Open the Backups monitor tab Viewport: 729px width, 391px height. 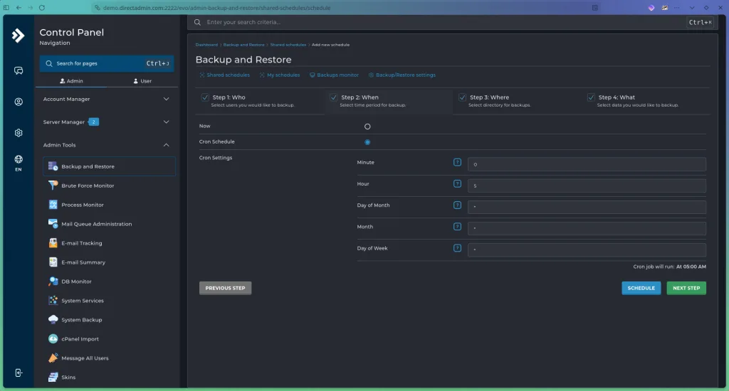click(334, 75)
